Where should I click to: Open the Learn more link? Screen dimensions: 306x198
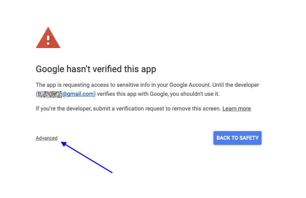click(236, 109)
